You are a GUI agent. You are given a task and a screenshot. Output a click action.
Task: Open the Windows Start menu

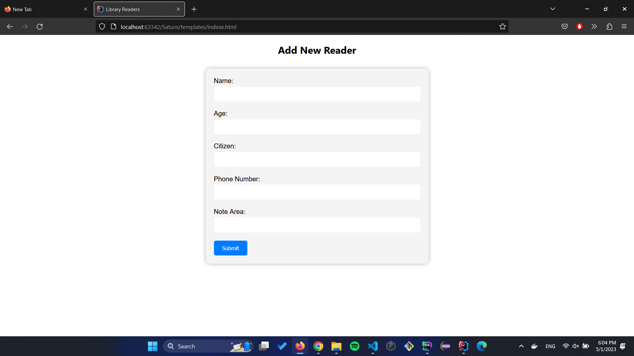152,346
